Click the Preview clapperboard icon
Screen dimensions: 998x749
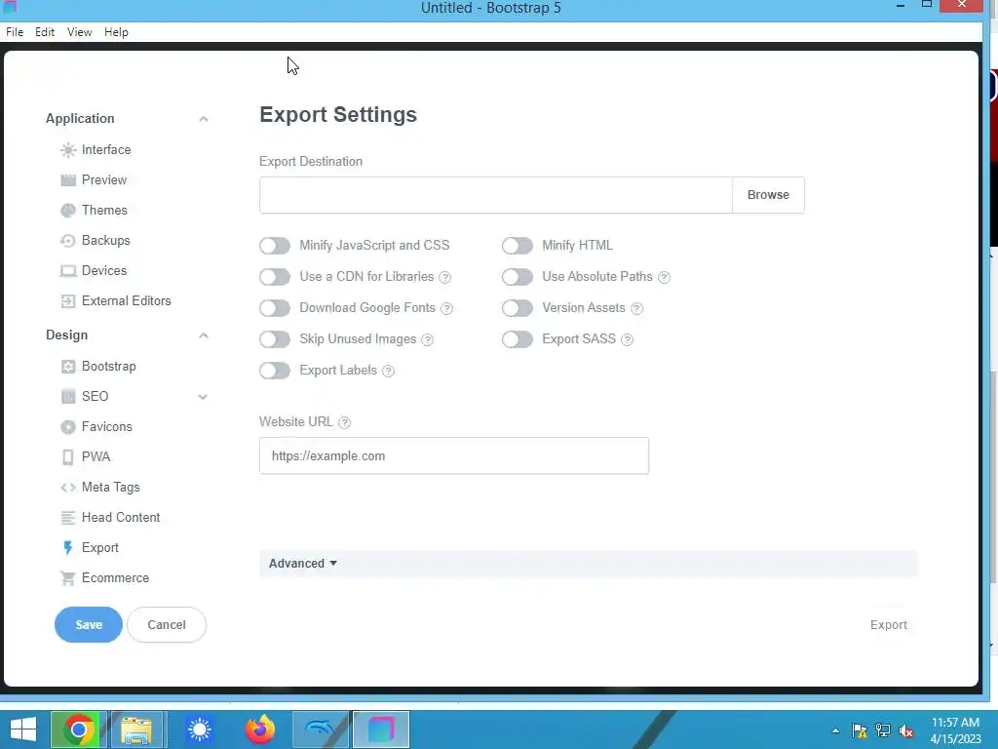67,180
